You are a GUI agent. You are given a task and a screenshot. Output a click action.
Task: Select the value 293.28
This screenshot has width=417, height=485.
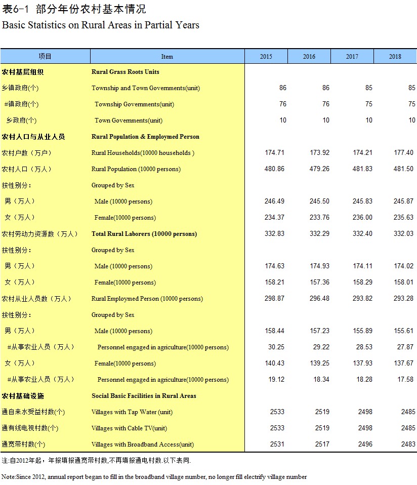pyautogui.click(x=403, y=299)
